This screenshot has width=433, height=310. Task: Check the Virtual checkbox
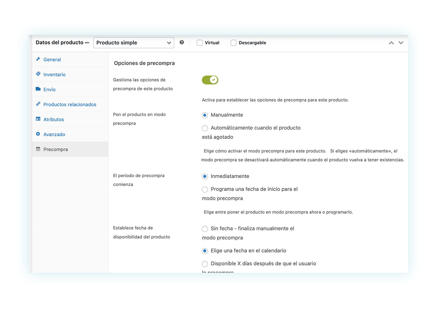[200, 43]
